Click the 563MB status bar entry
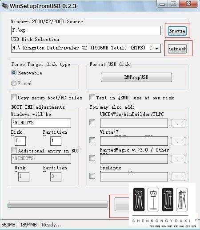 pyautogui.click(x=8, y=225)
